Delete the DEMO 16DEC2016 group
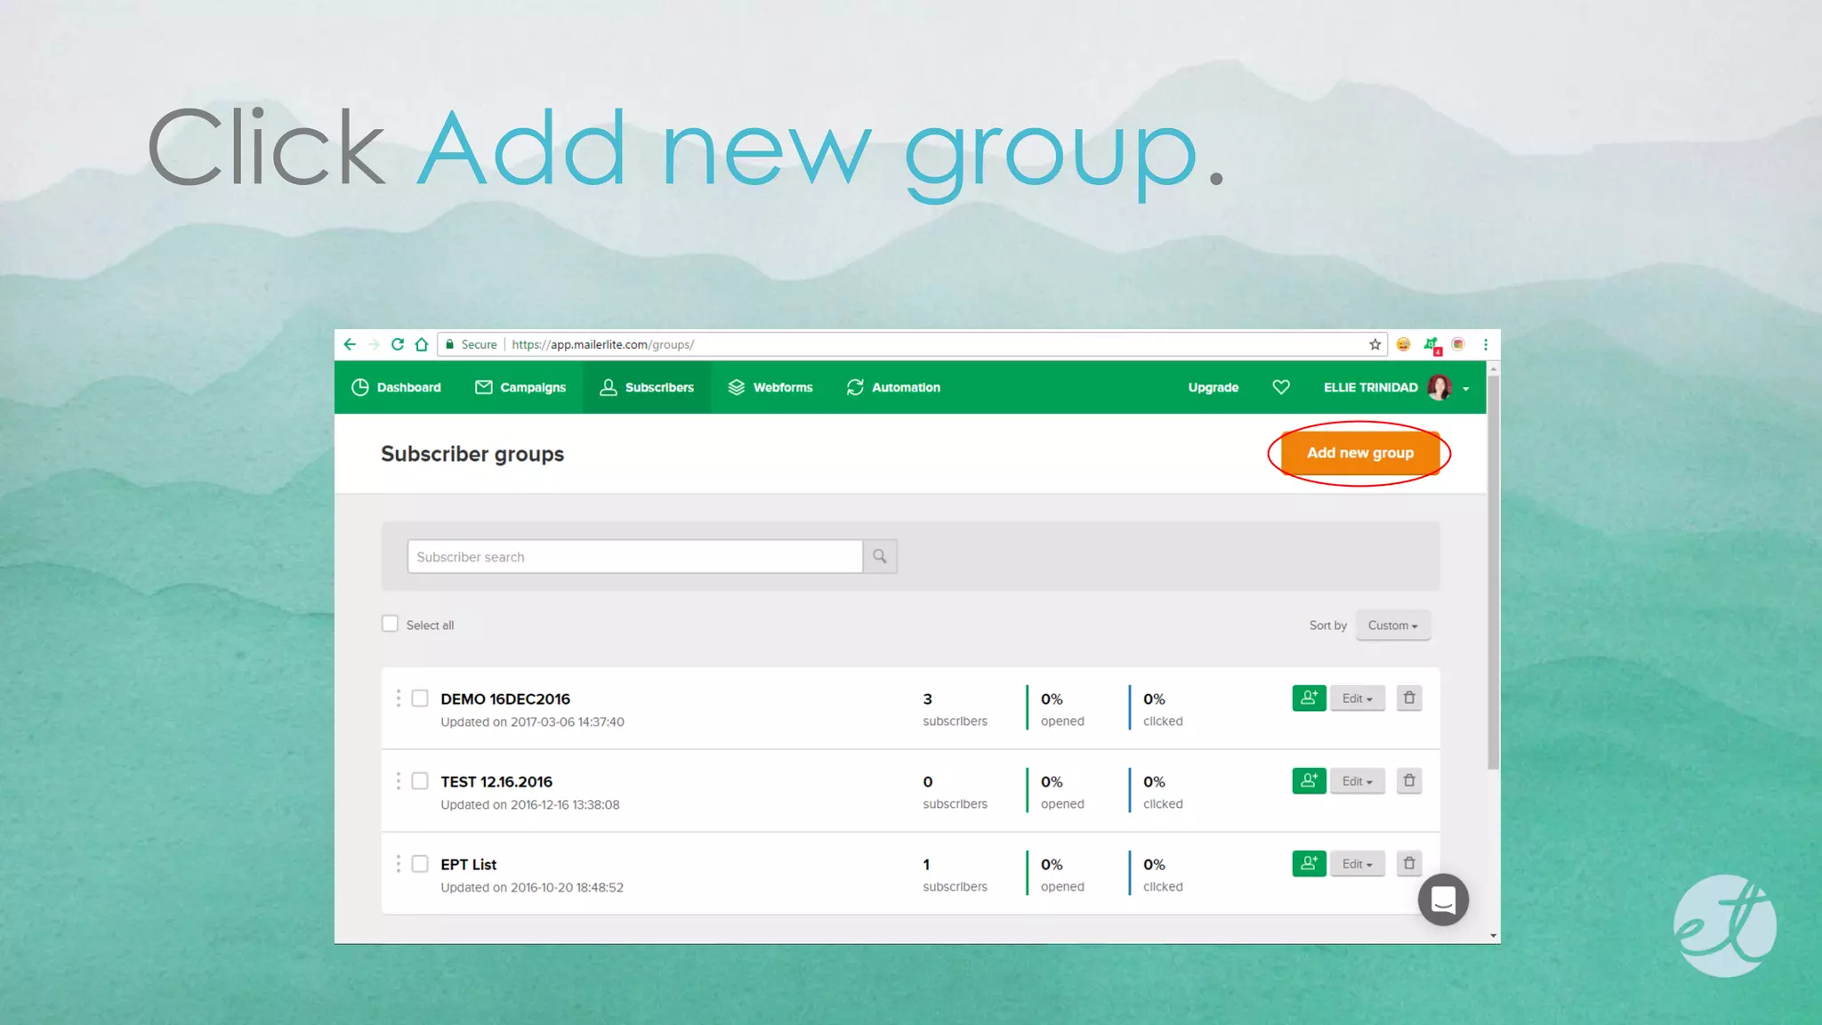The height and width of the screenshot is (1025, 1822). (x=1409, y=698)
